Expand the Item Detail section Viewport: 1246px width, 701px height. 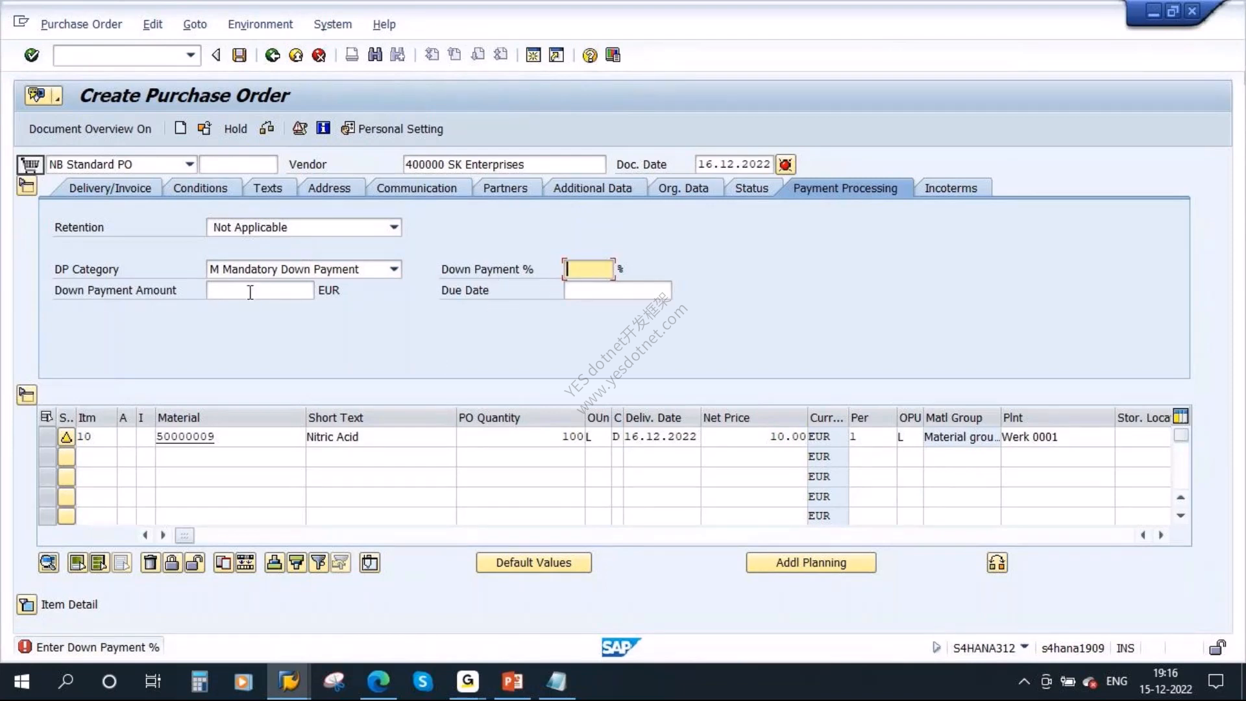[x=27, y=605]
